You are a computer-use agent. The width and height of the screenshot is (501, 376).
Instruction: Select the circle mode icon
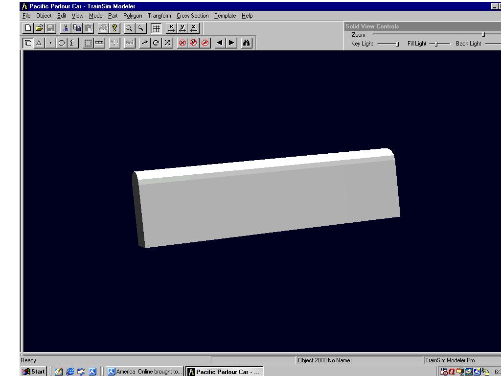pos(62,43)
